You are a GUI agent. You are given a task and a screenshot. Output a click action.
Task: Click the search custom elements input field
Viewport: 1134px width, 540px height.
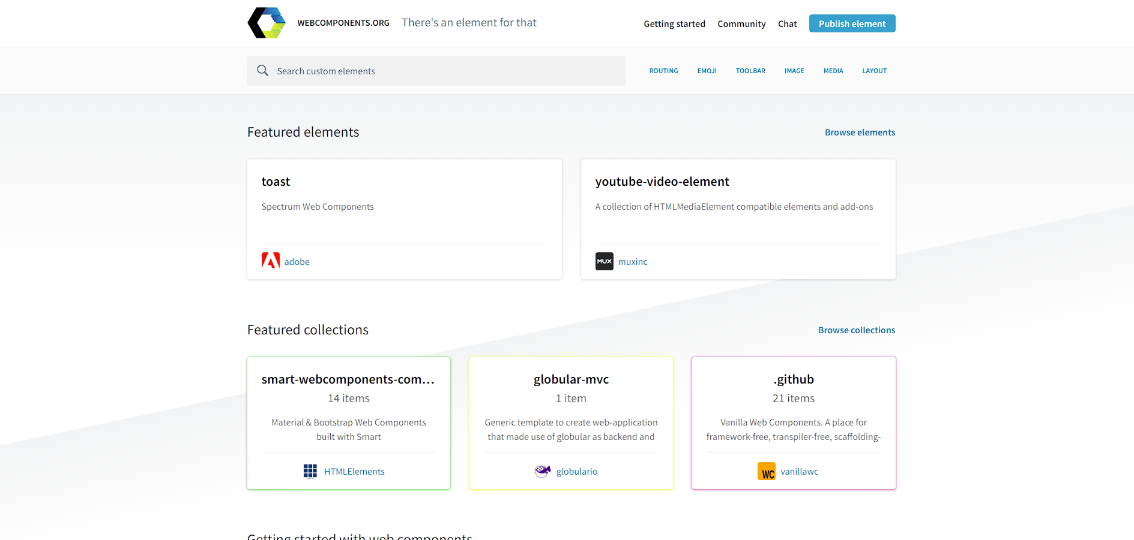tap(436, 70)
